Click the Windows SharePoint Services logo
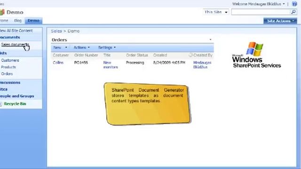This screenshot has height=169, width=301. [256, 55]
